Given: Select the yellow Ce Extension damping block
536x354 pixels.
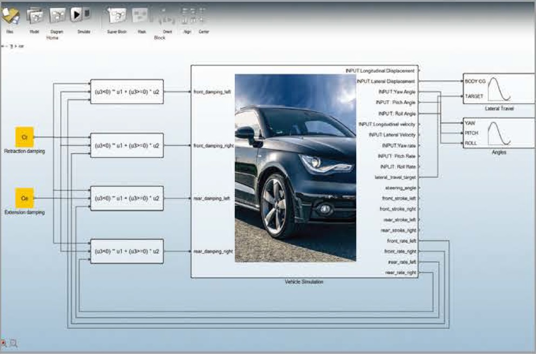Looking at the screenshot, I should [x=24, y=198].
